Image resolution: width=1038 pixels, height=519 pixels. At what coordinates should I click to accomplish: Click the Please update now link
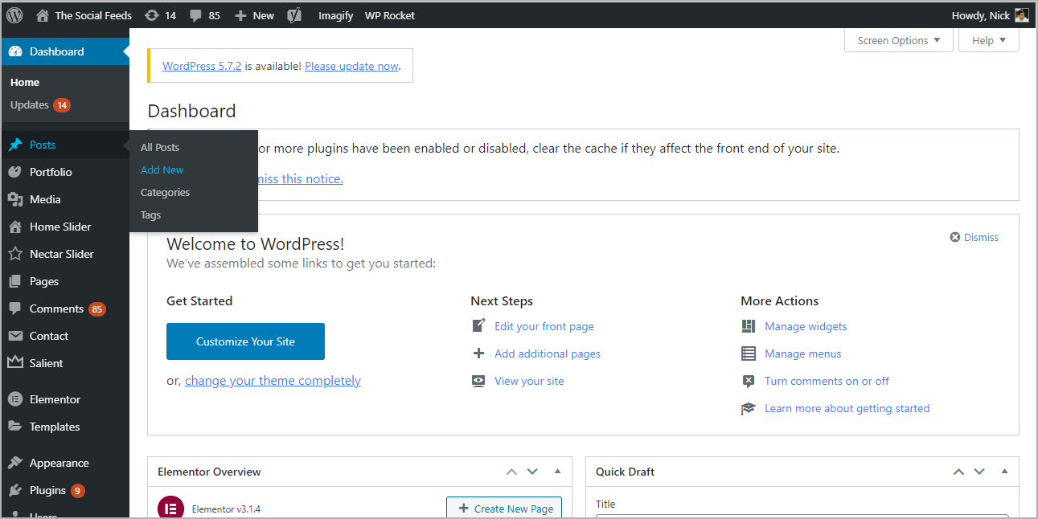(x=351, y=66)
